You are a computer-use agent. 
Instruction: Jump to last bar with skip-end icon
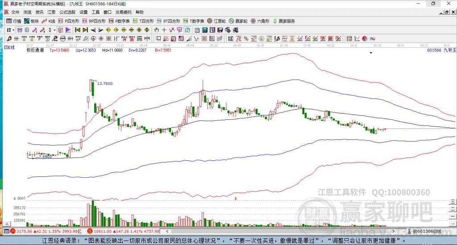click(x=85, y=30)
